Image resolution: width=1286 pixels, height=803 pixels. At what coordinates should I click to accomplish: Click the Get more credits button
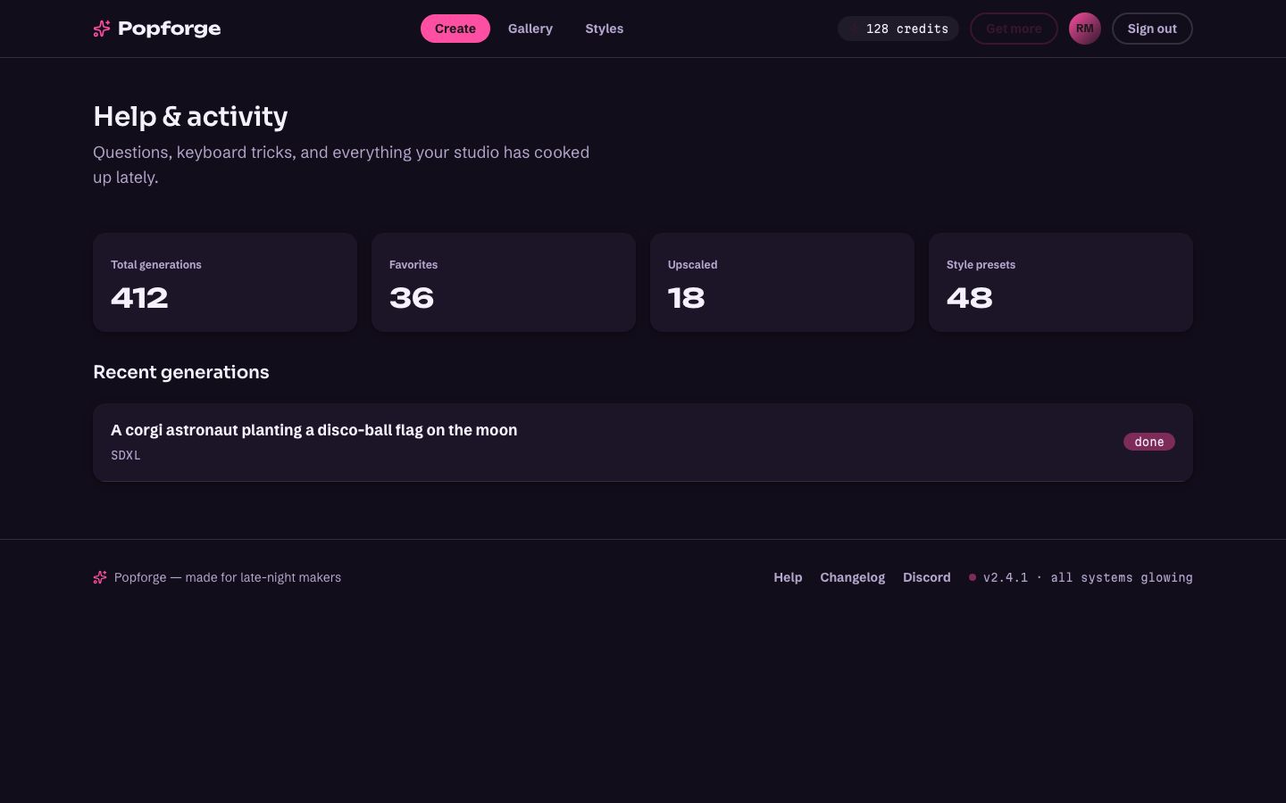coord(1014,29)
